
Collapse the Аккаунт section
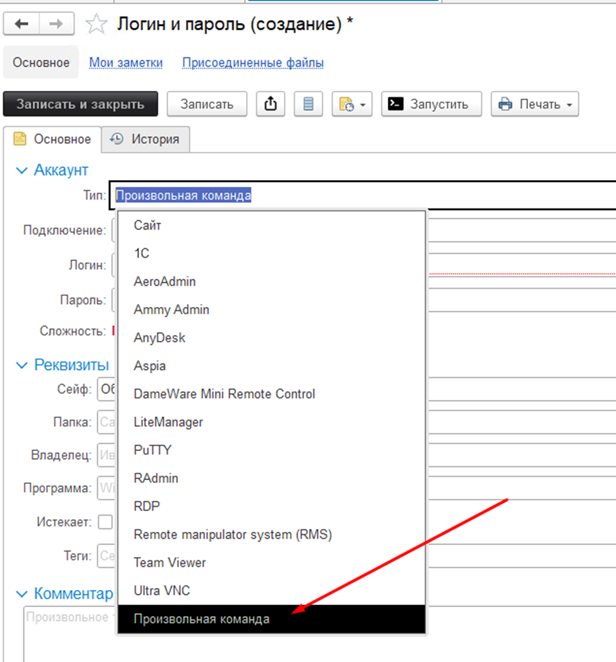click(x=22, y=171)
